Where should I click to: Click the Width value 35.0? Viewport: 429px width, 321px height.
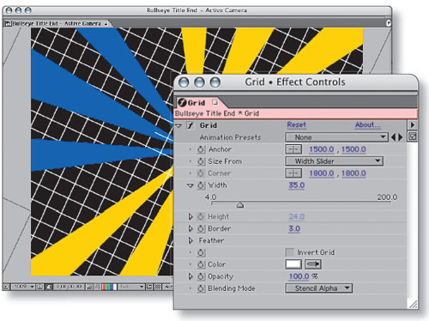[296, 185]
